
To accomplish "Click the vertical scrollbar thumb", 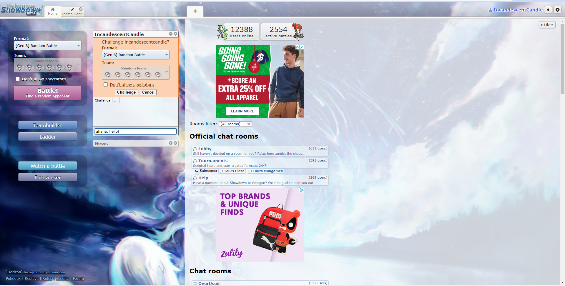I will 562,59.
